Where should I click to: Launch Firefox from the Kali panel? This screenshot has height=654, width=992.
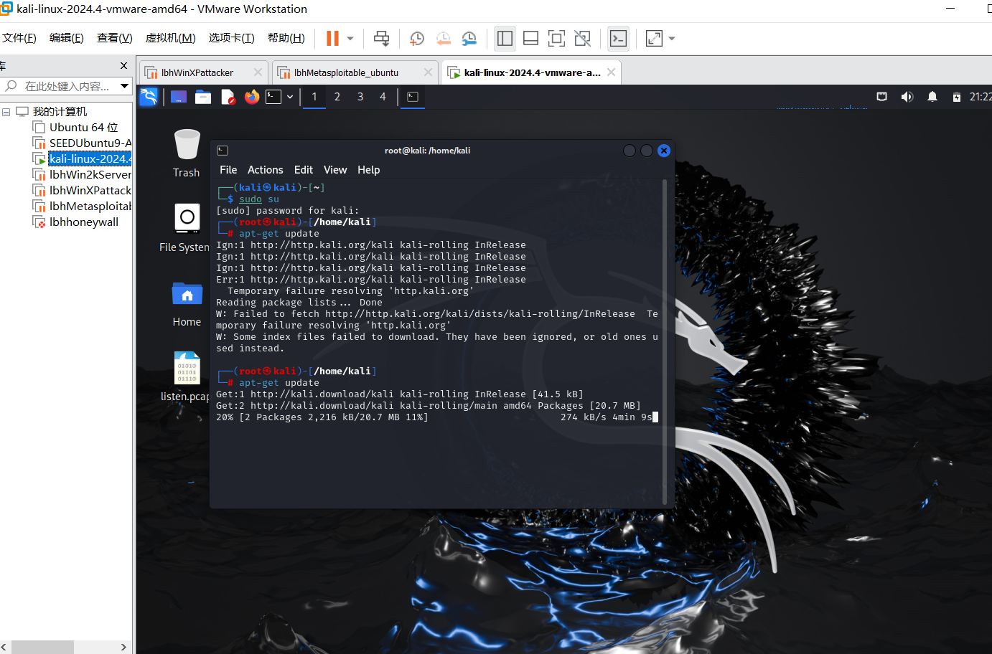coord(252,97)
